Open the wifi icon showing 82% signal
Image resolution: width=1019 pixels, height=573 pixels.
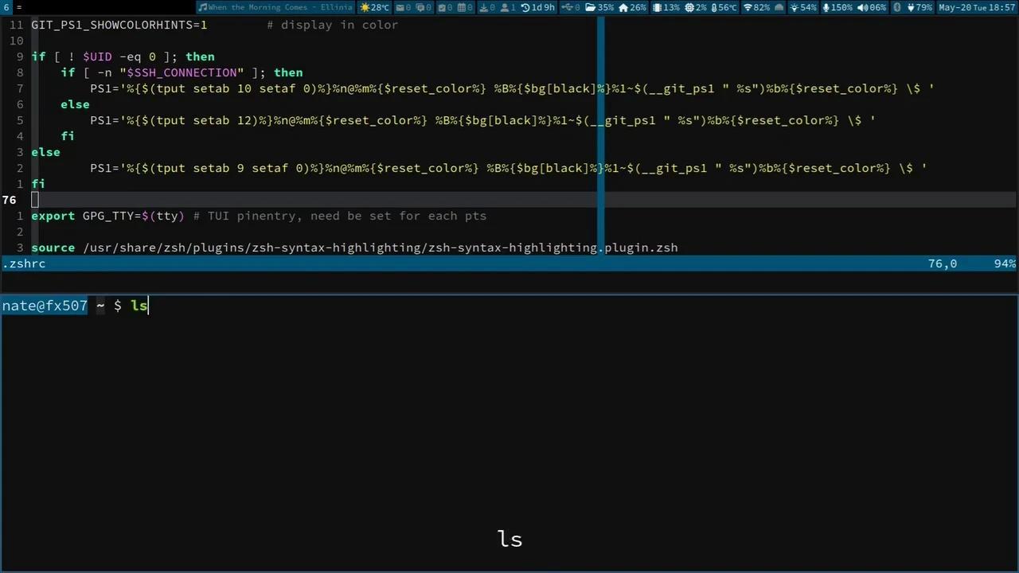tap(747, 7)
